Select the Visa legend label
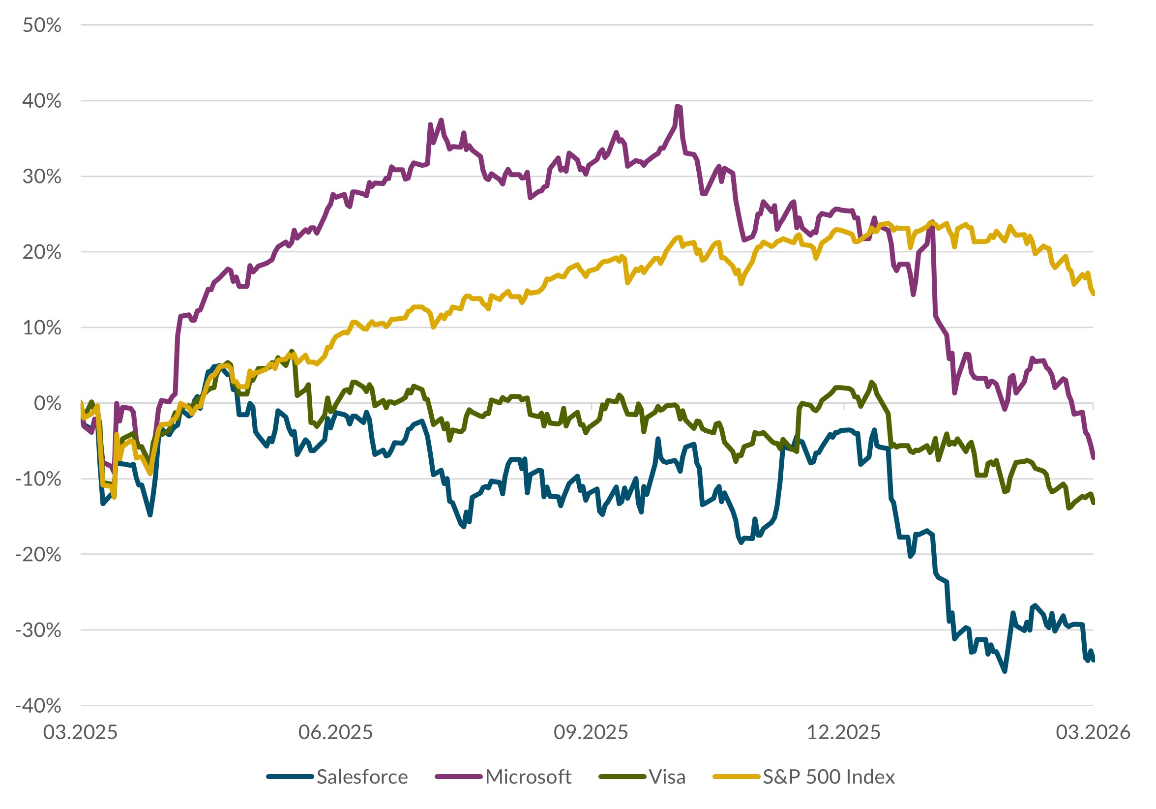Screen dimensions: 1156x809 coord(667,777)
